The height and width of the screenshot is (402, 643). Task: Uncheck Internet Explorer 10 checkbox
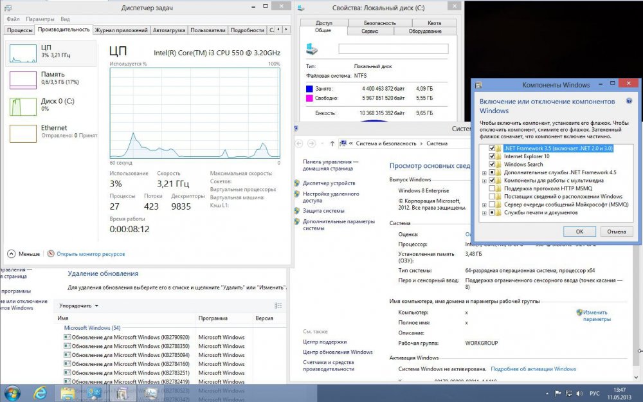(492, 156)
